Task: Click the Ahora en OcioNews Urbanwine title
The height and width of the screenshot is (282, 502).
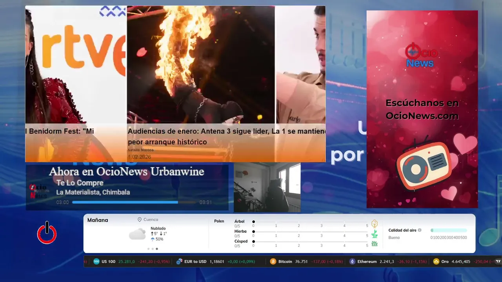Action: [x=126, y=172]
